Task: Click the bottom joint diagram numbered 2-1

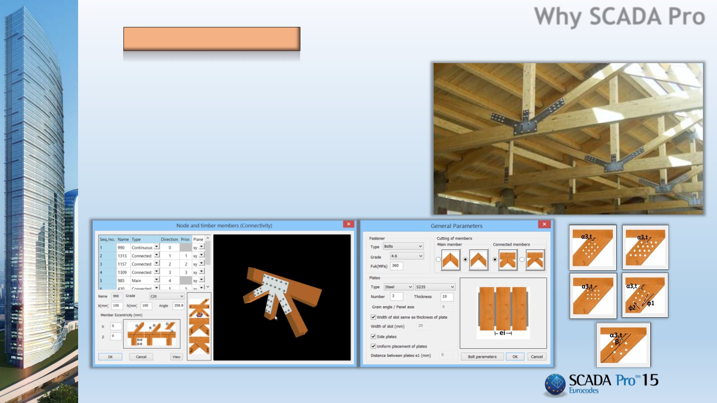Action: 199,346
